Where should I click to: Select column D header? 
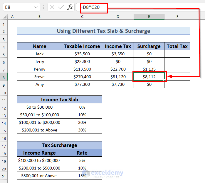(x=118, y=17)
